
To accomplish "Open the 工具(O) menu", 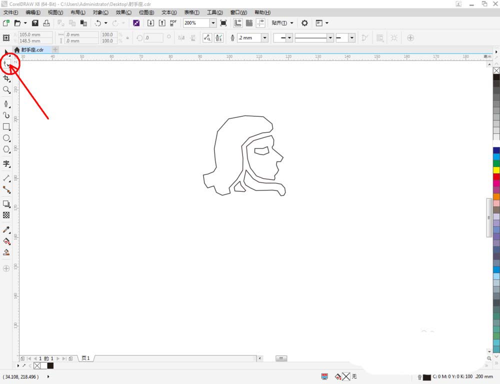I will coord(214,12).
